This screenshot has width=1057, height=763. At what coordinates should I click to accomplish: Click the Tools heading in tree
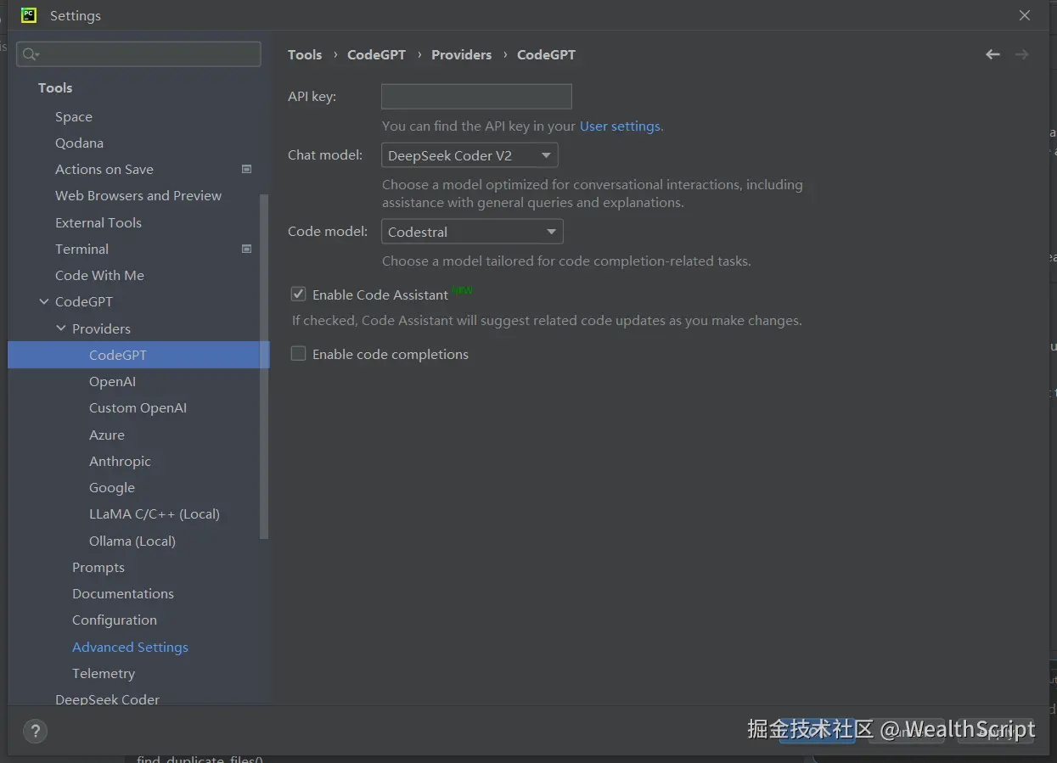55,87
